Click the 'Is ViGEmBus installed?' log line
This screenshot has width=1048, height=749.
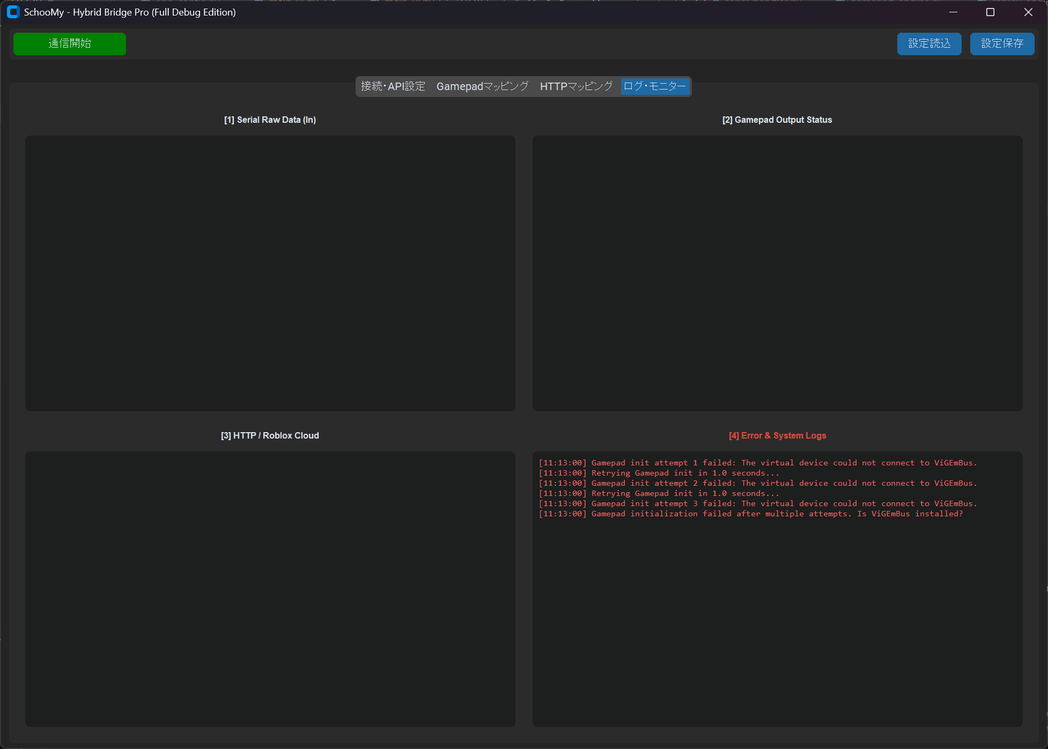[751, 514]
